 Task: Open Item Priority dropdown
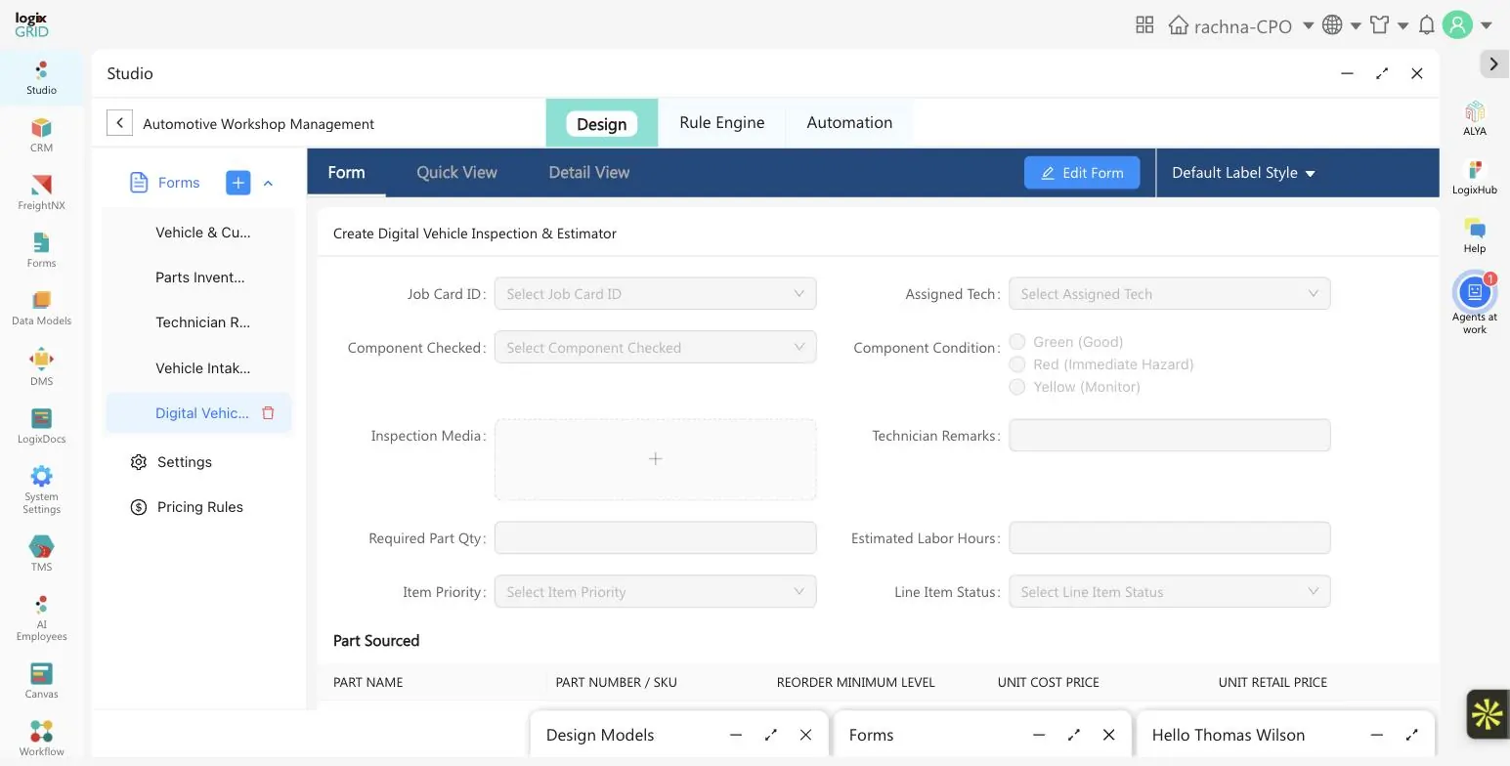pyautogui.click(x=655, y=592)
